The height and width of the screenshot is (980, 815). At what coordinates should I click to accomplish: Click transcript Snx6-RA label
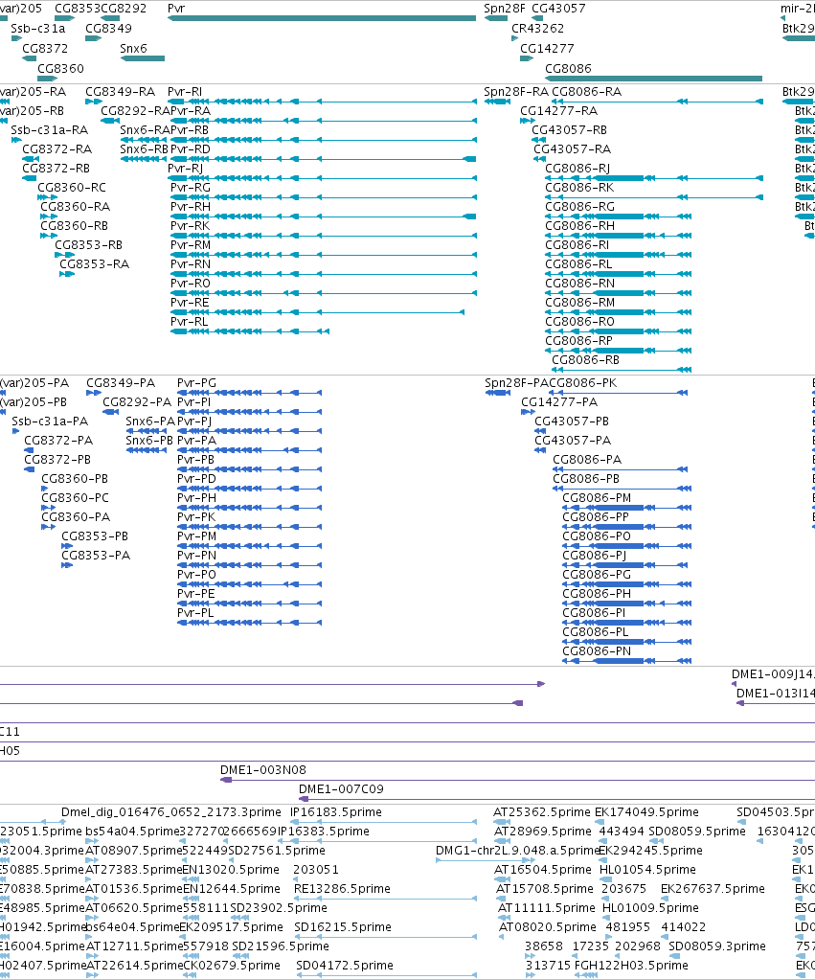[x=145, y=130]
